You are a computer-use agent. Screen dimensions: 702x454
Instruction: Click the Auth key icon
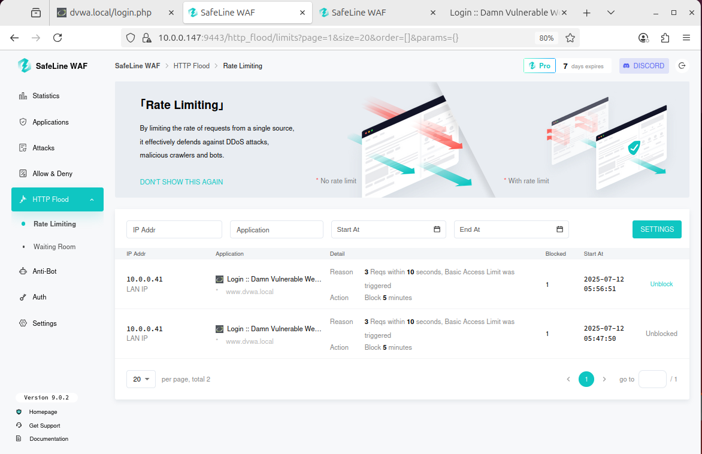tap(23, 297)
